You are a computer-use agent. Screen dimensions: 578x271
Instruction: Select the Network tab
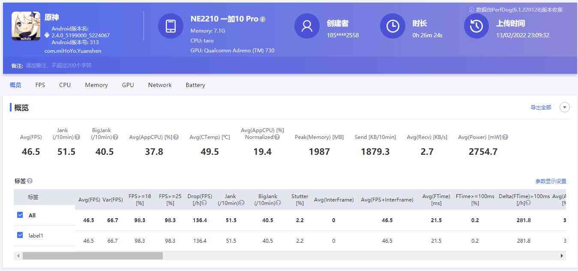coord(160,85)
